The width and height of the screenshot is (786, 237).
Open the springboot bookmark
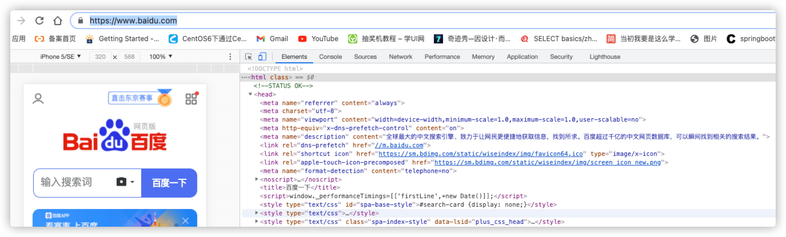coord(751,39)
